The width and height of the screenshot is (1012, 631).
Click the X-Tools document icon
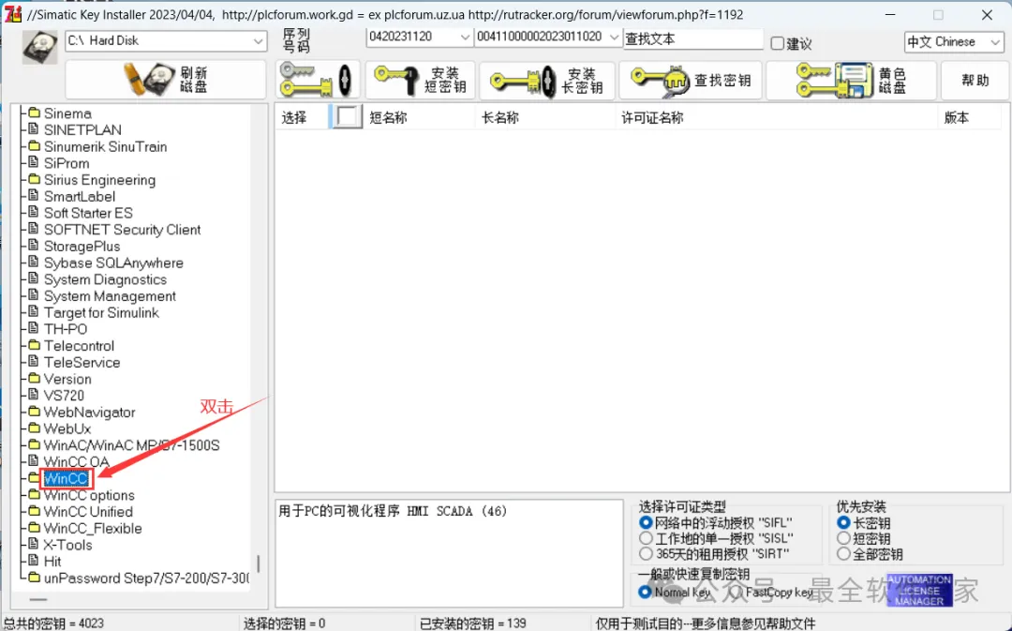34,544
